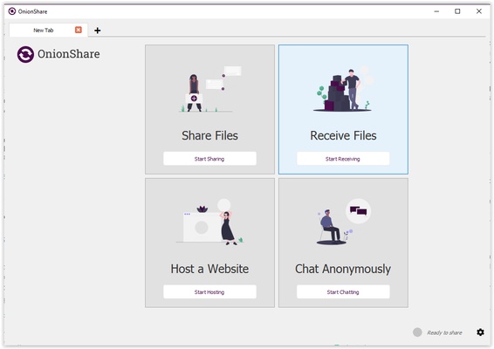Click the OnionShare logo title text
Image resolution: width=494 pixels, height=349 pixels.
[x=69, y=54]
